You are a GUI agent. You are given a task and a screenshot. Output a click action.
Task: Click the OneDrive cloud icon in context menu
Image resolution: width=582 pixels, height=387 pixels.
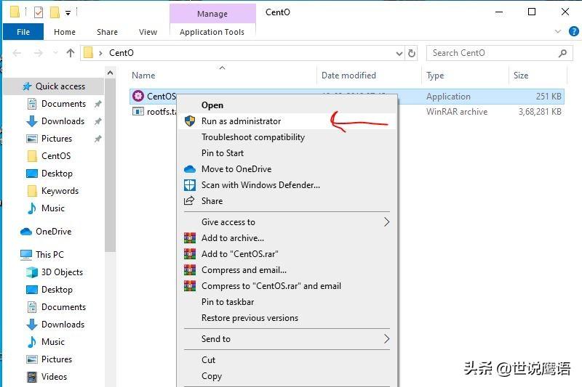point(190,169)
